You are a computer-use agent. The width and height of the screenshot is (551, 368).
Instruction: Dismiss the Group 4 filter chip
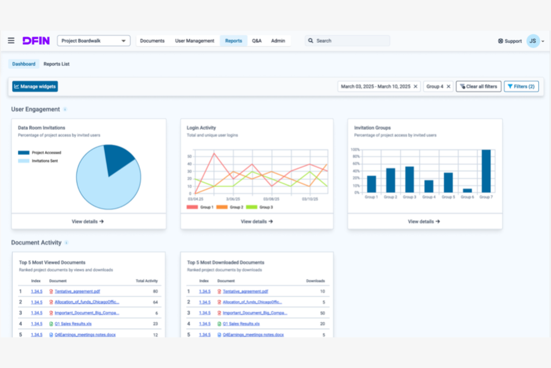(449, 86)
